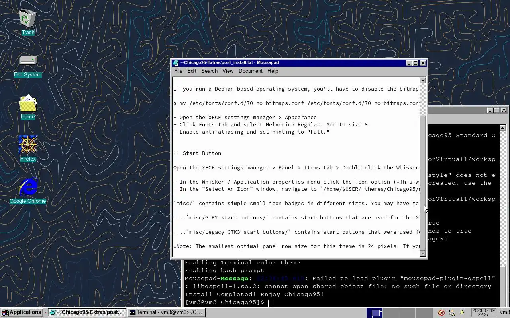The width and height of the screenshot is (510, 318).
Task: Select the Mousepad post_install taskbar button
Action: coord(86,312)
